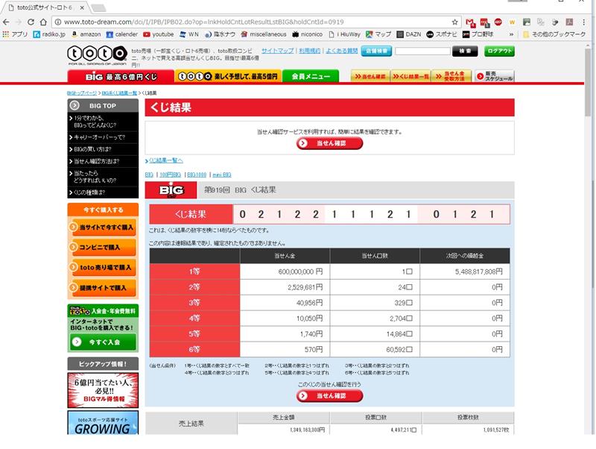Click the site search text field
This screenshot has height=449, width=596.
[422, 51]
